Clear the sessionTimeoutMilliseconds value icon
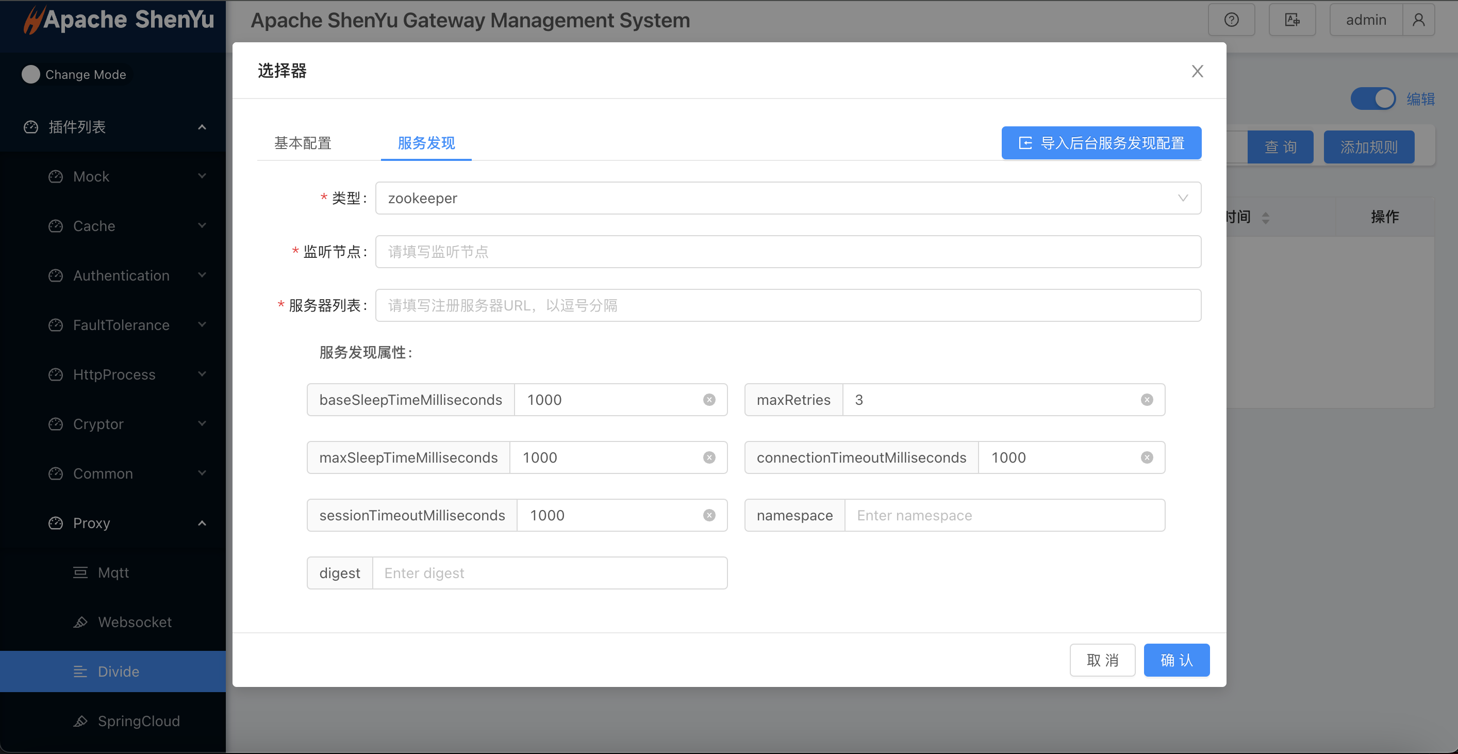 click(709, 515)
